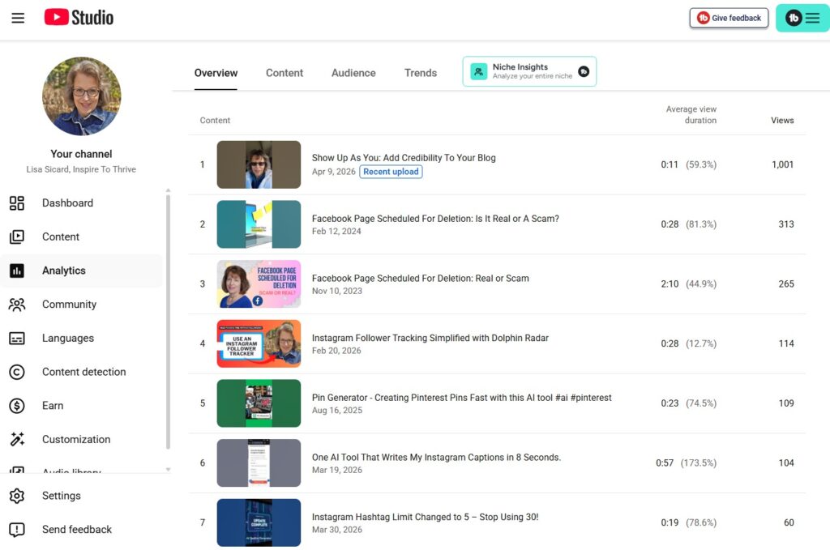Click the sidebar scroll down arrow
Screen dimensions: 830x550
(x=168, y=470)
